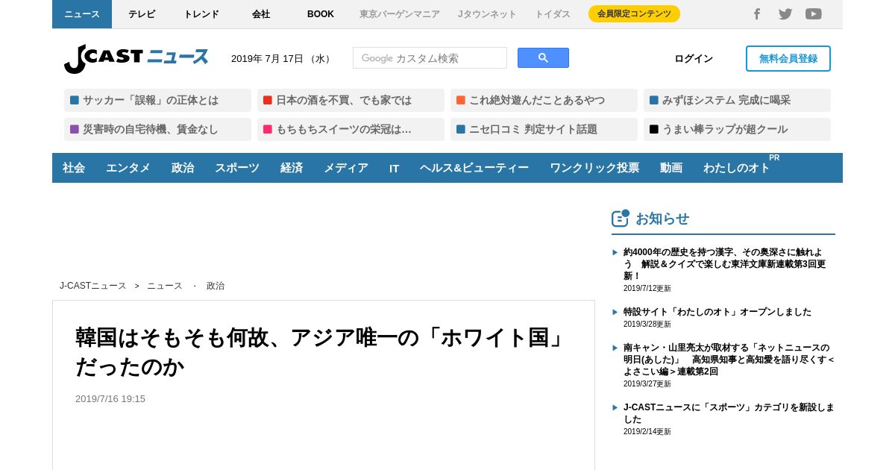
Task: Open notice 「スポーツ」カテゴリを新設しました
Action: pos(729,413)
